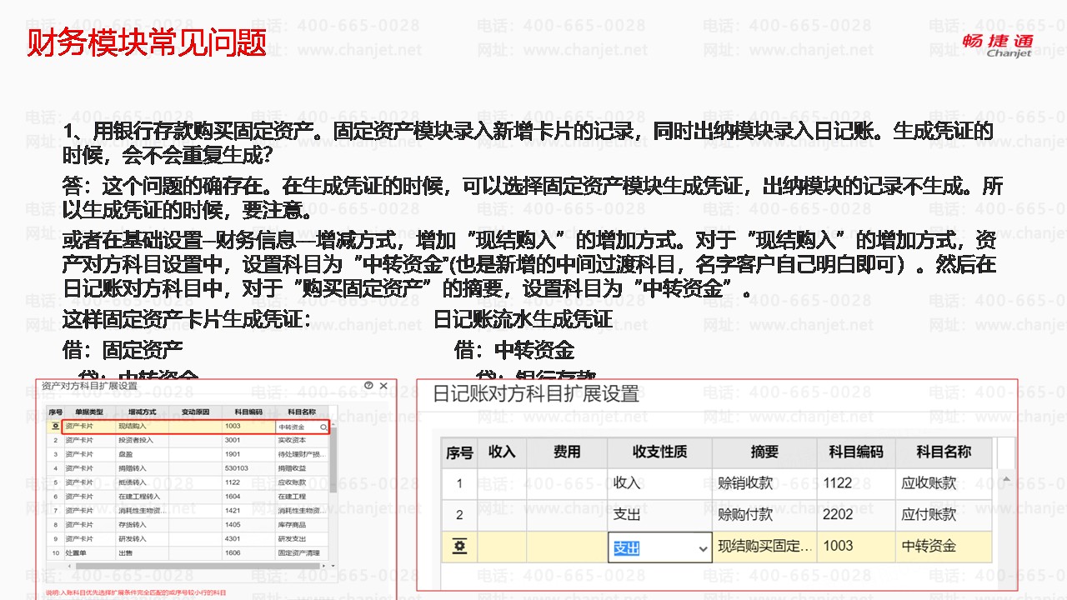The image size is (1067, 600).
Task: Click the 收支性质 column header
Action: [x=660, y=452]
